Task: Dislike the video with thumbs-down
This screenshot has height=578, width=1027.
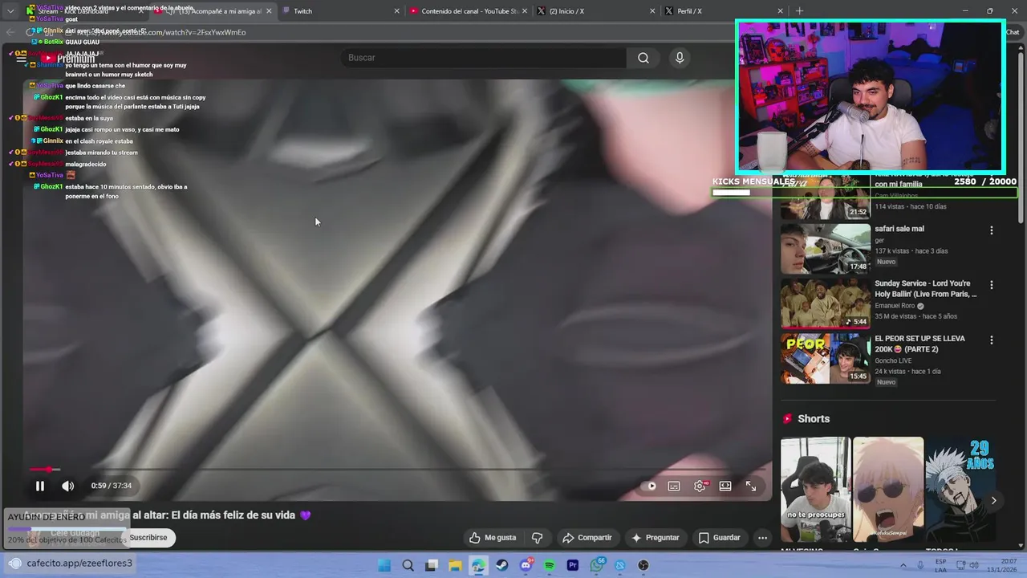Action: pyautogui.click(x=538, y=538)
